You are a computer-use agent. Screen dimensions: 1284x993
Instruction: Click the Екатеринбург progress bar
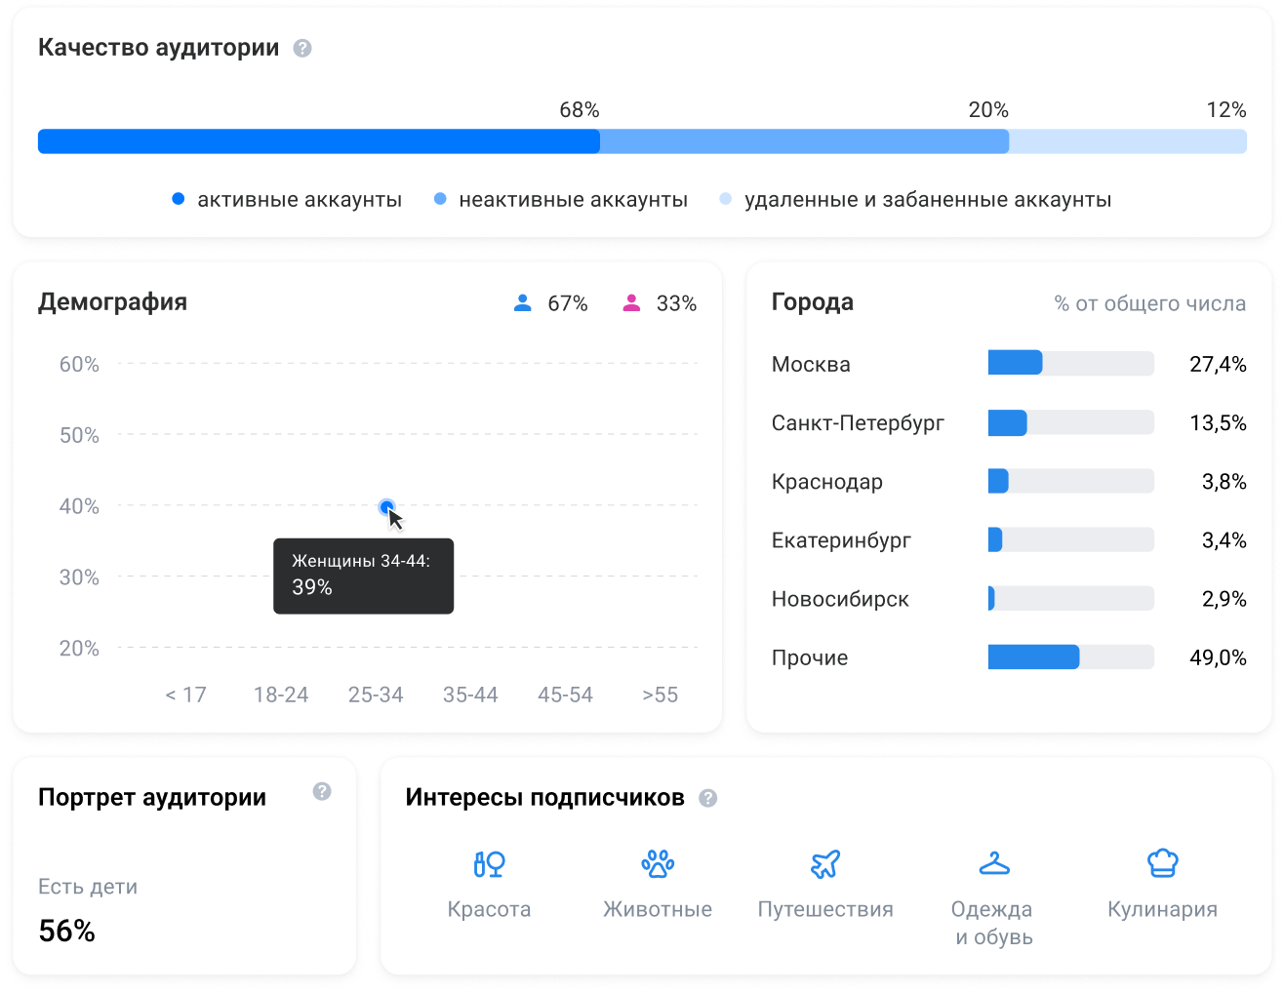coord(1071,539)
